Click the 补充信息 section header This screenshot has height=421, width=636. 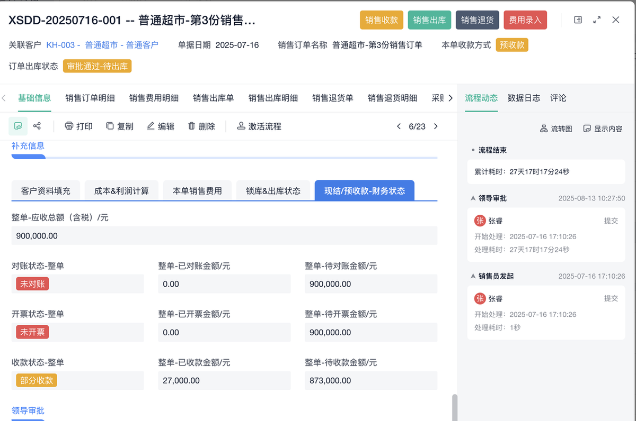[x=28, y=145]
